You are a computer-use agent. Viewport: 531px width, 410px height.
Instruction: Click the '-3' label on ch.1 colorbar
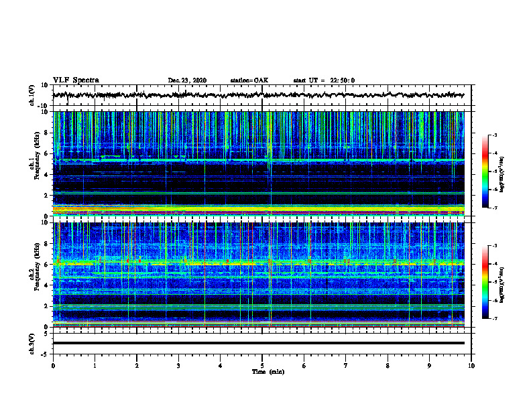tap(494, 135)
